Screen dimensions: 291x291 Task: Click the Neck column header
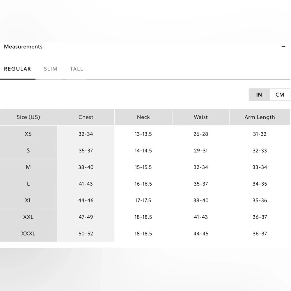(x=143, y=117)
